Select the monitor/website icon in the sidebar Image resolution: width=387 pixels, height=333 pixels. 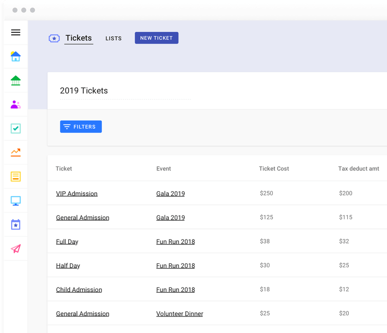point(15,200)
